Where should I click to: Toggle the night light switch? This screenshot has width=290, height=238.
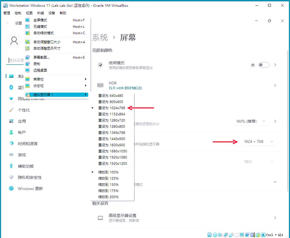[264, 65]
